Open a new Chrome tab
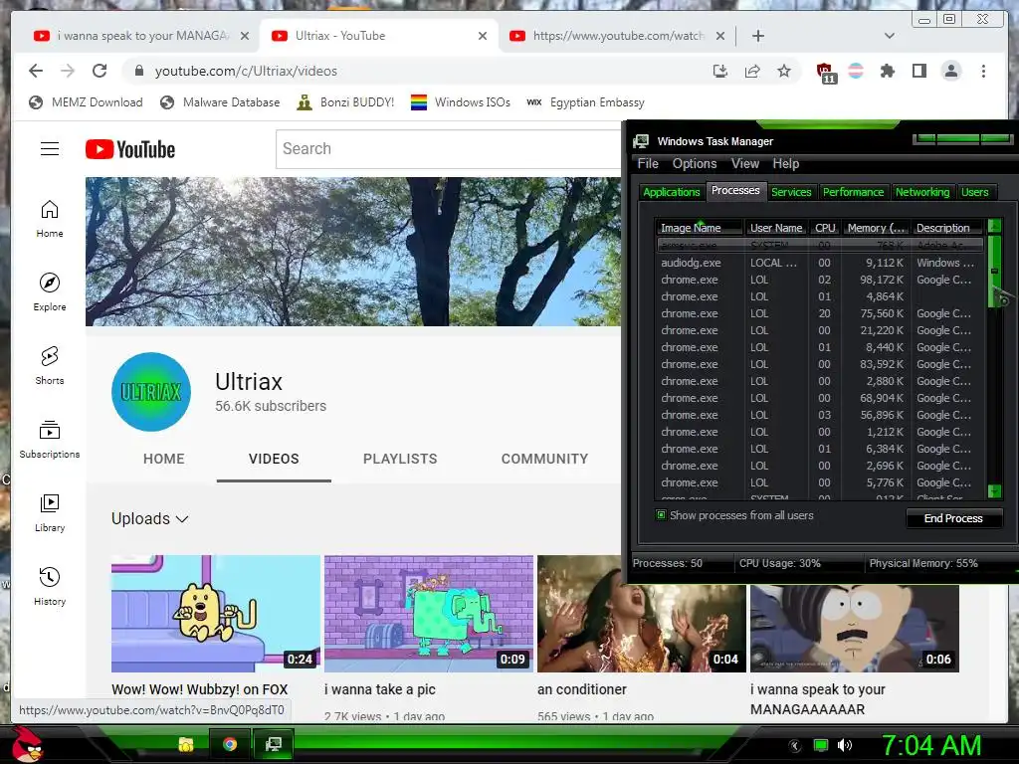Screen dimensions: 1019x764 (x=757, y=36)
